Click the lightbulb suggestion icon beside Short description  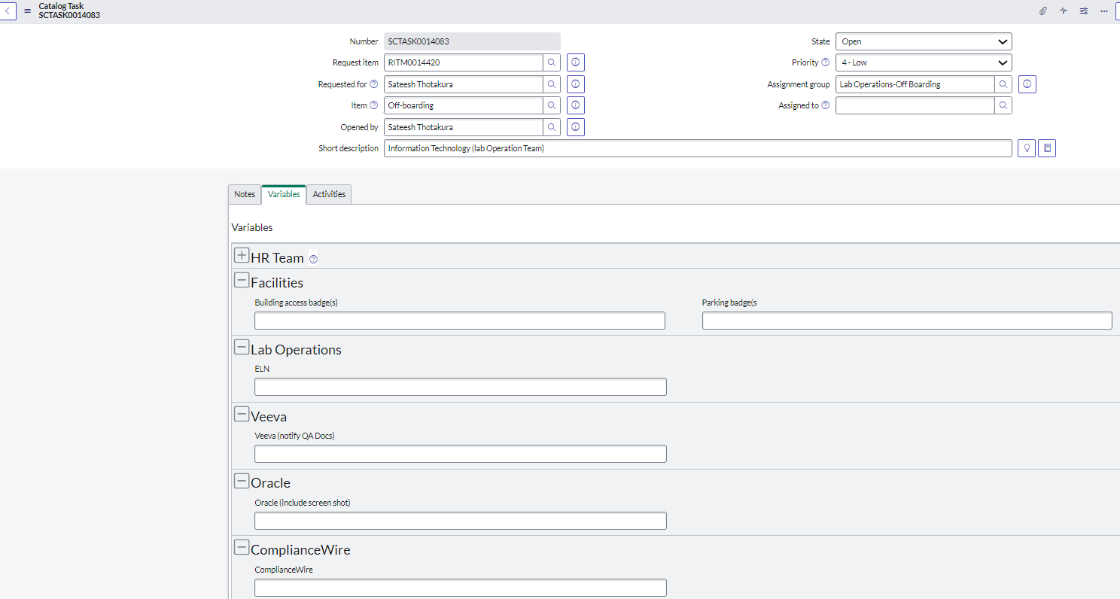coord(1026,147)
